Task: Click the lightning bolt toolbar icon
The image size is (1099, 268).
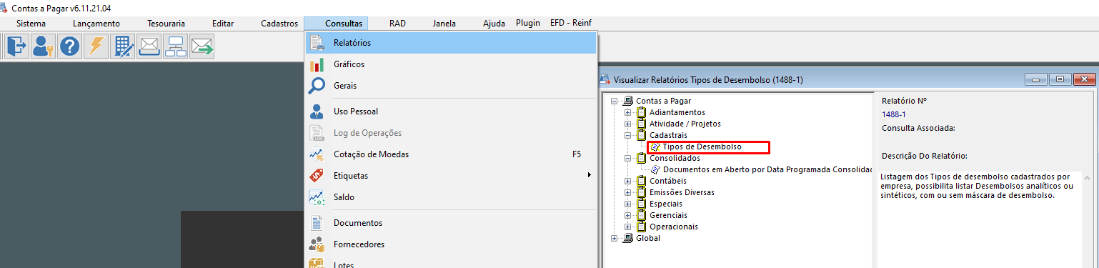Action: pyautogui.click(x=96, y=46)
